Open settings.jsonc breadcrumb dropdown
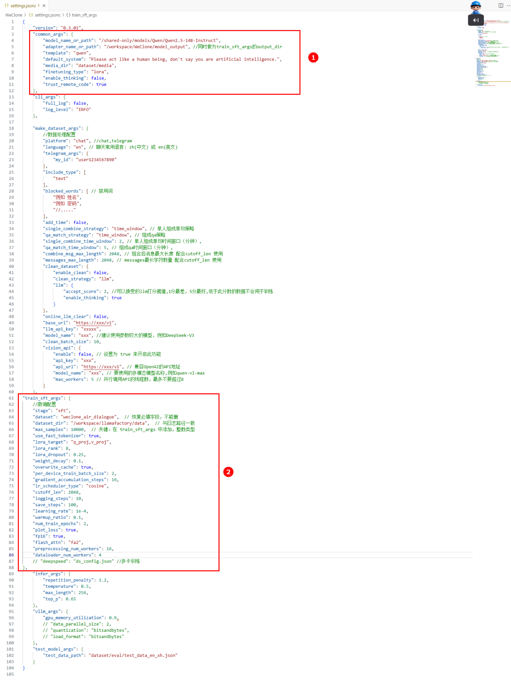This screenshot has width=511, height=687. click(x=47, y=15)
